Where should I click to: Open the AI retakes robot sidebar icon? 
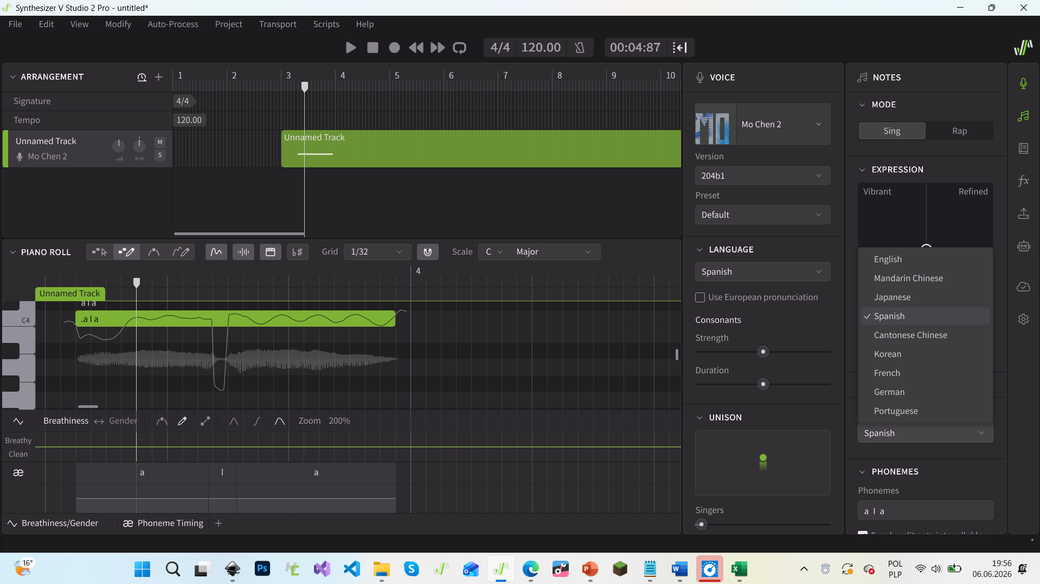pos(1023,246)
